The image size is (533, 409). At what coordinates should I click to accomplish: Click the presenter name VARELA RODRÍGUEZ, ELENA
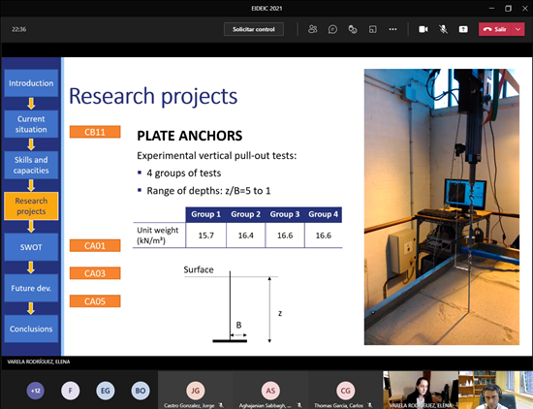click(x=39, y=362)
